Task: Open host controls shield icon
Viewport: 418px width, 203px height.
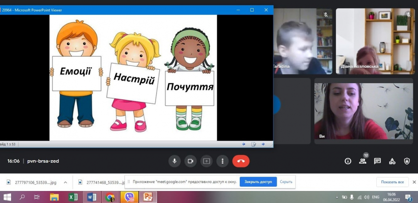Action: 407,161
